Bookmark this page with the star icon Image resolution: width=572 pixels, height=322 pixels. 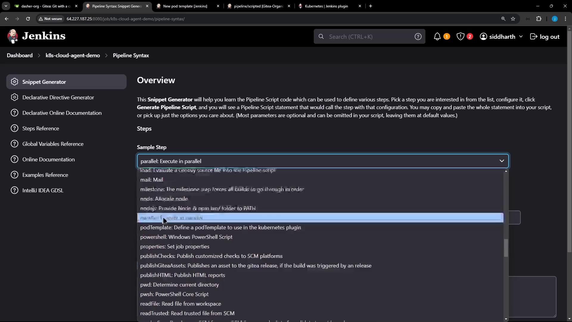coord(513,19)
